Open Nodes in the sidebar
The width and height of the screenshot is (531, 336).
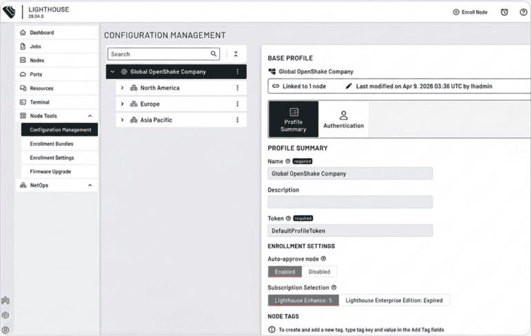(57, 60)
